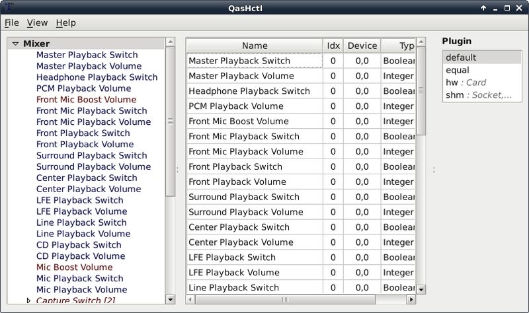Click the Idx cell of PCM Playback Volume
The height and width of the screenshot is (313, 529).
point(333,106)
